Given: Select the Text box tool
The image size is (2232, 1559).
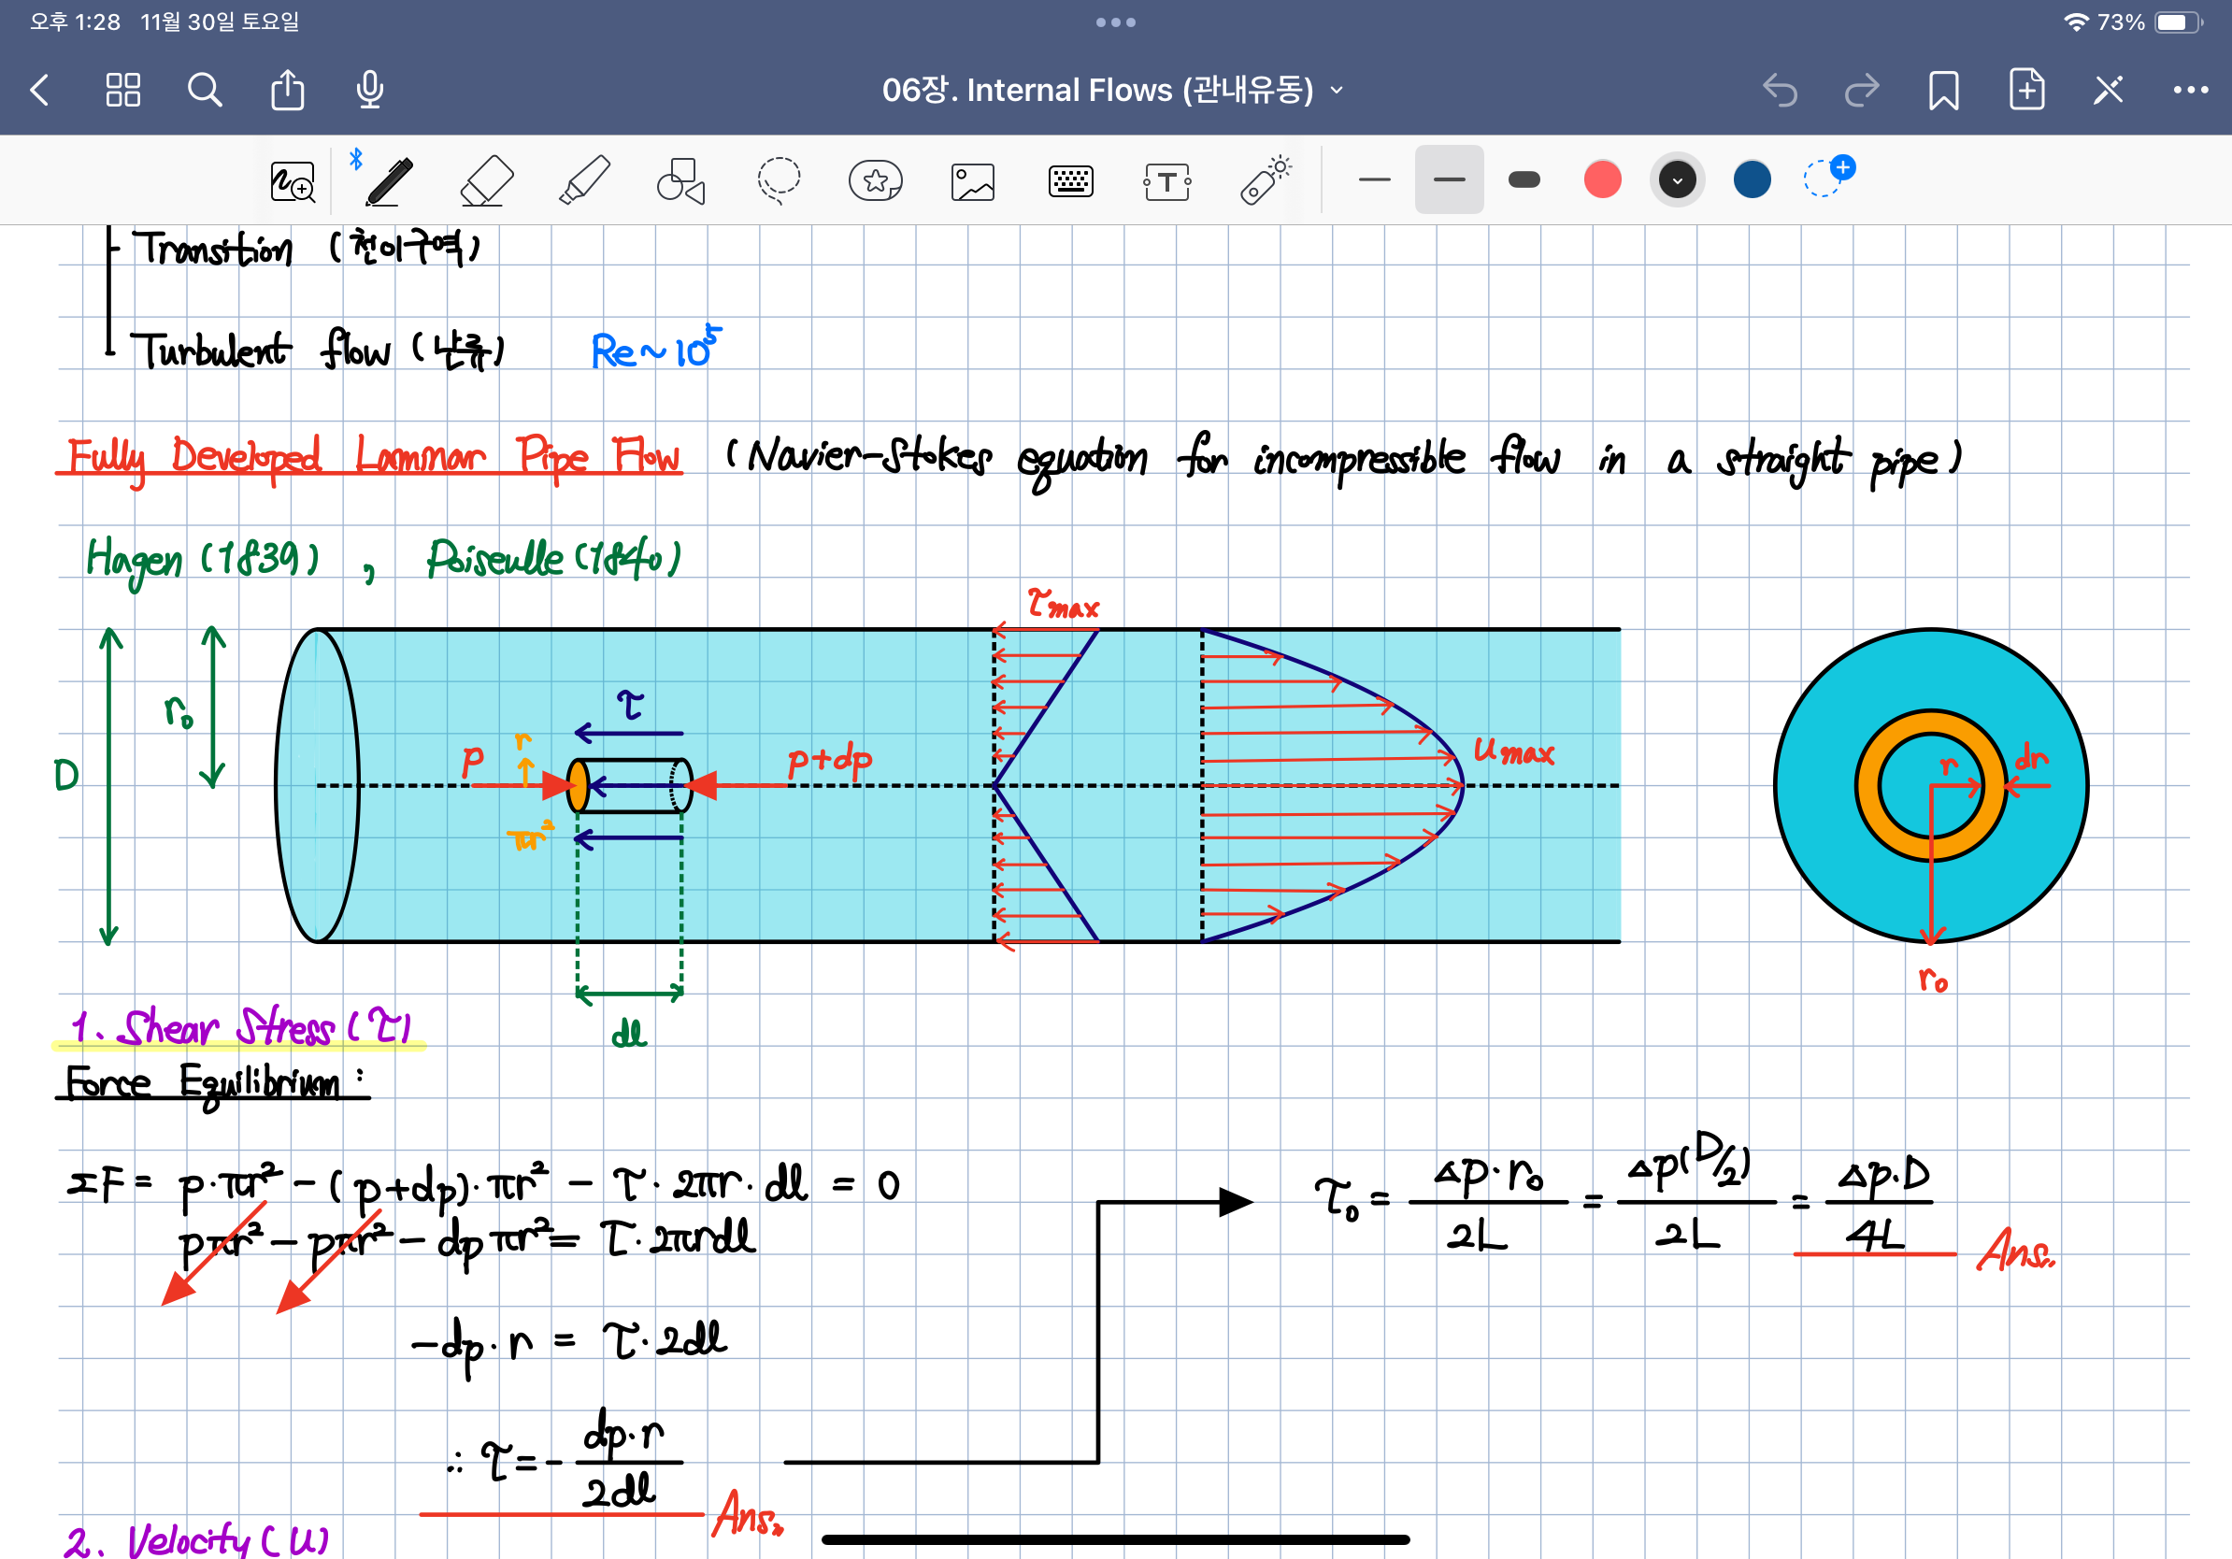Looking at the screenshot, I should (x=1166, y=180).
